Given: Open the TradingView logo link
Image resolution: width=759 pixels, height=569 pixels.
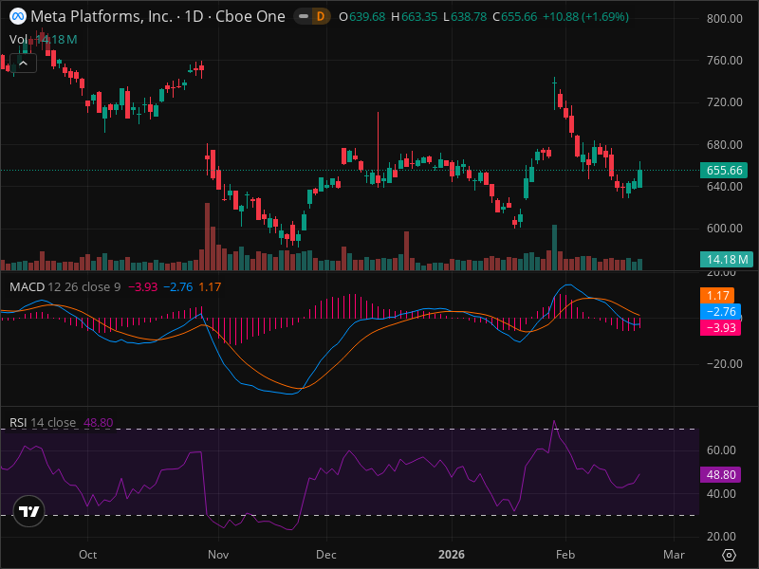Looking at the screenshot, I should 29,511.
